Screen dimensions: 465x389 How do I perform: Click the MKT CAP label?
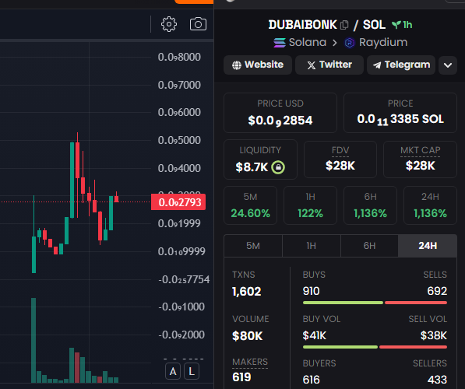[421, 150]
